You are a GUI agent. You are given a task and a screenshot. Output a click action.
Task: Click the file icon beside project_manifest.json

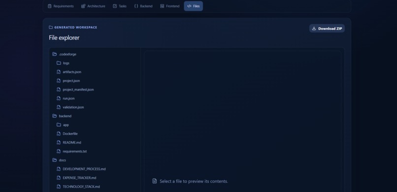click(59, 89)
